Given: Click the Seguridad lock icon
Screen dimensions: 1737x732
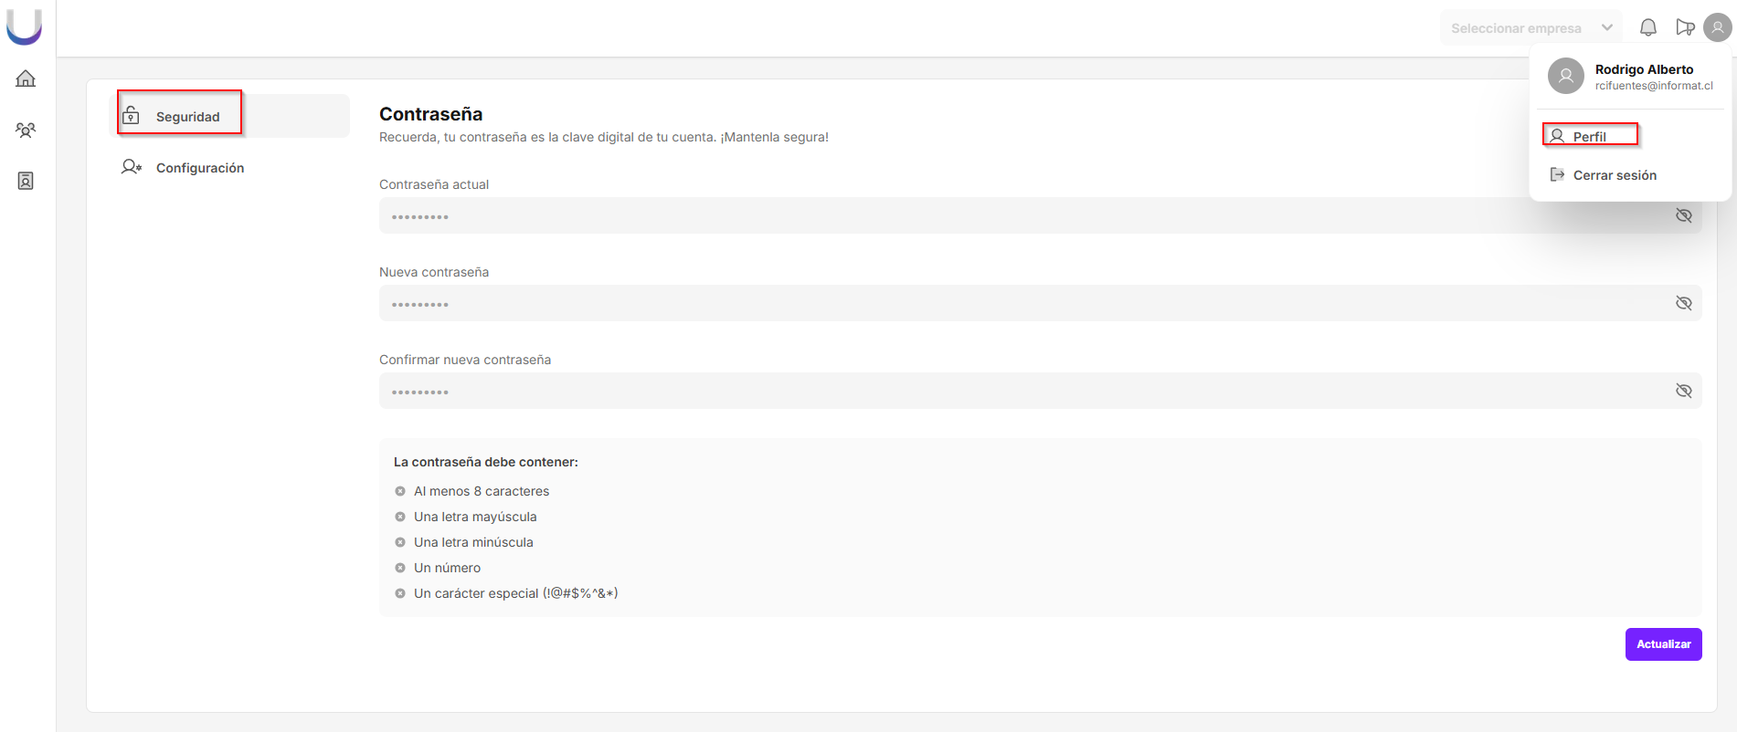Looking at the screenshot, I should pos(132,115).
